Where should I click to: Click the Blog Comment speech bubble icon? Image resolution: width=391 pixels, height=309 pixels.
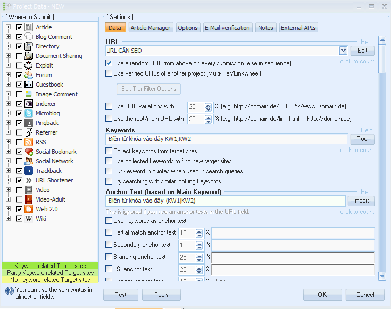click(x=29, y=37)
